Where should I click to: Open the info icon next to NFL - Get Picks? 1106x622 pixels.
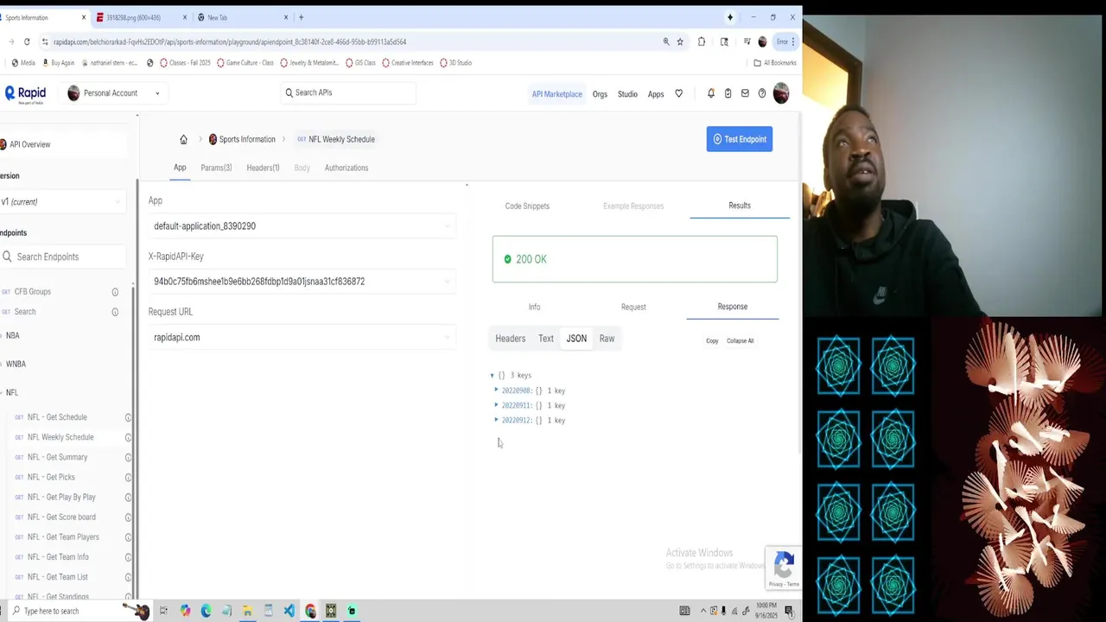point(128,477)
